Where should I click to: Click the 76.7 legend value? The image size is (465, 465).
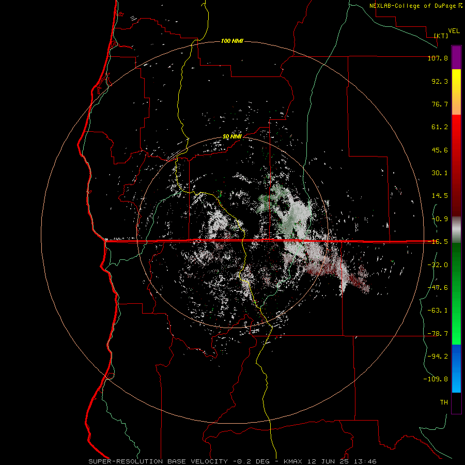click(440, 104)
